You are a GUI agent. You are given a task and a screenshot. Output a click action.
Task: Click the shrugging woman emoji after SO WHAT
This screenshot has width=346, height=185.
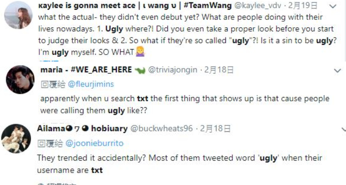[x=140, y=52]
